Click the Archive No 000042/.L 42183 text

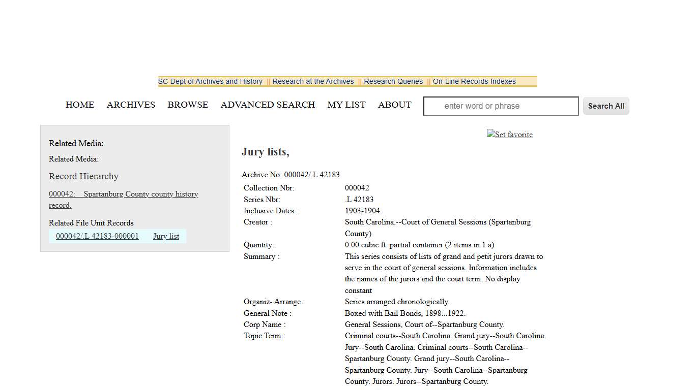[x=291, y=174]
